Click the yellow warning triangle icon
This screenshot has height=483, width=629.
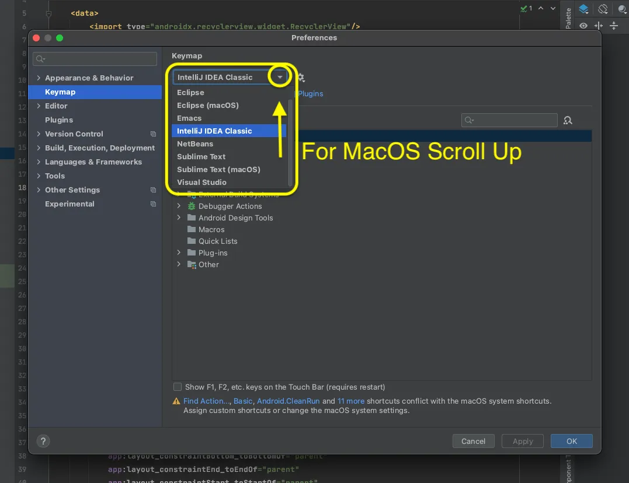click(x=176, y=401)
